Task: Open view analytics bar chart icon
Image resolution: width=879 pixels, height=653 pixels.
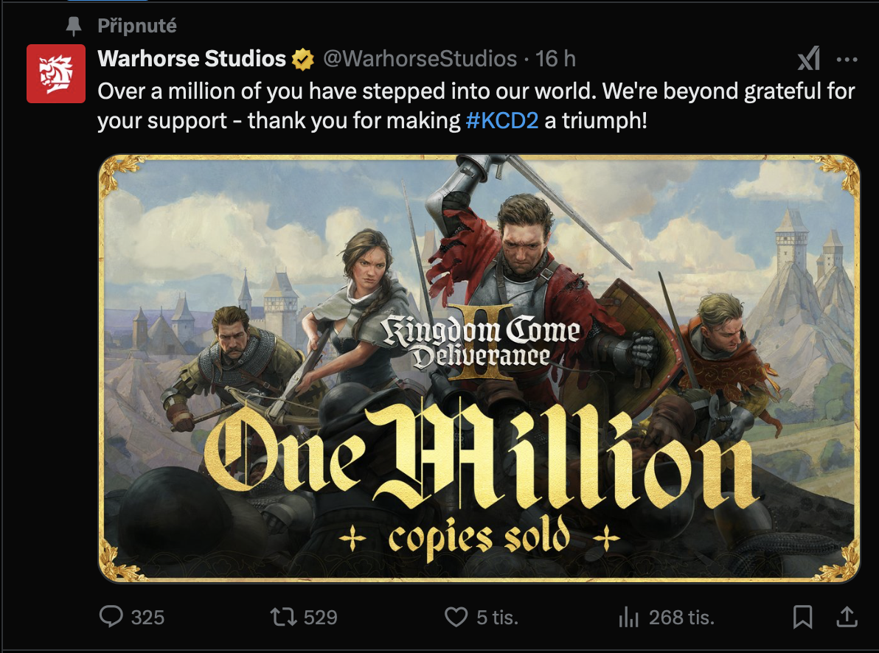Action: (628, 616)
